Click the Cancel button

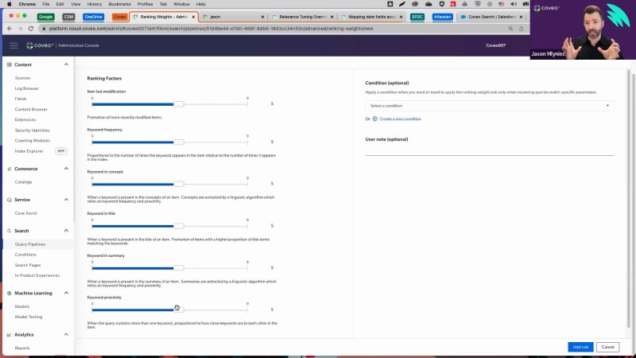pyautogui.click(x=607, y=347)
